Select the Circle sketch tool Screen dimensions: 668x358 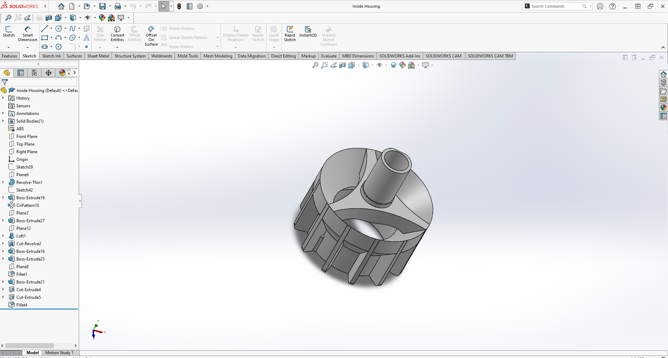[59, 29]
